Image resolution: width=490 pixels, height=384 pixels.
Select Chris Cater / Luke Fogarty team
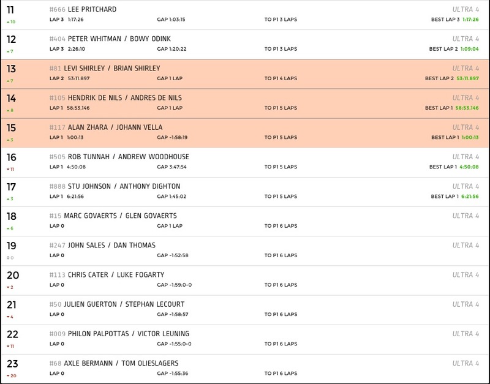(116, 274)
